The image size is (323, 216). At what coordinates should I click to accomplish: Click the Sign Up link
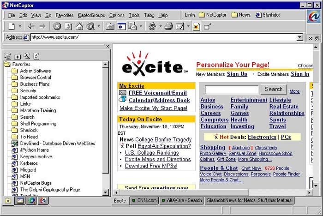click(237, 74)
